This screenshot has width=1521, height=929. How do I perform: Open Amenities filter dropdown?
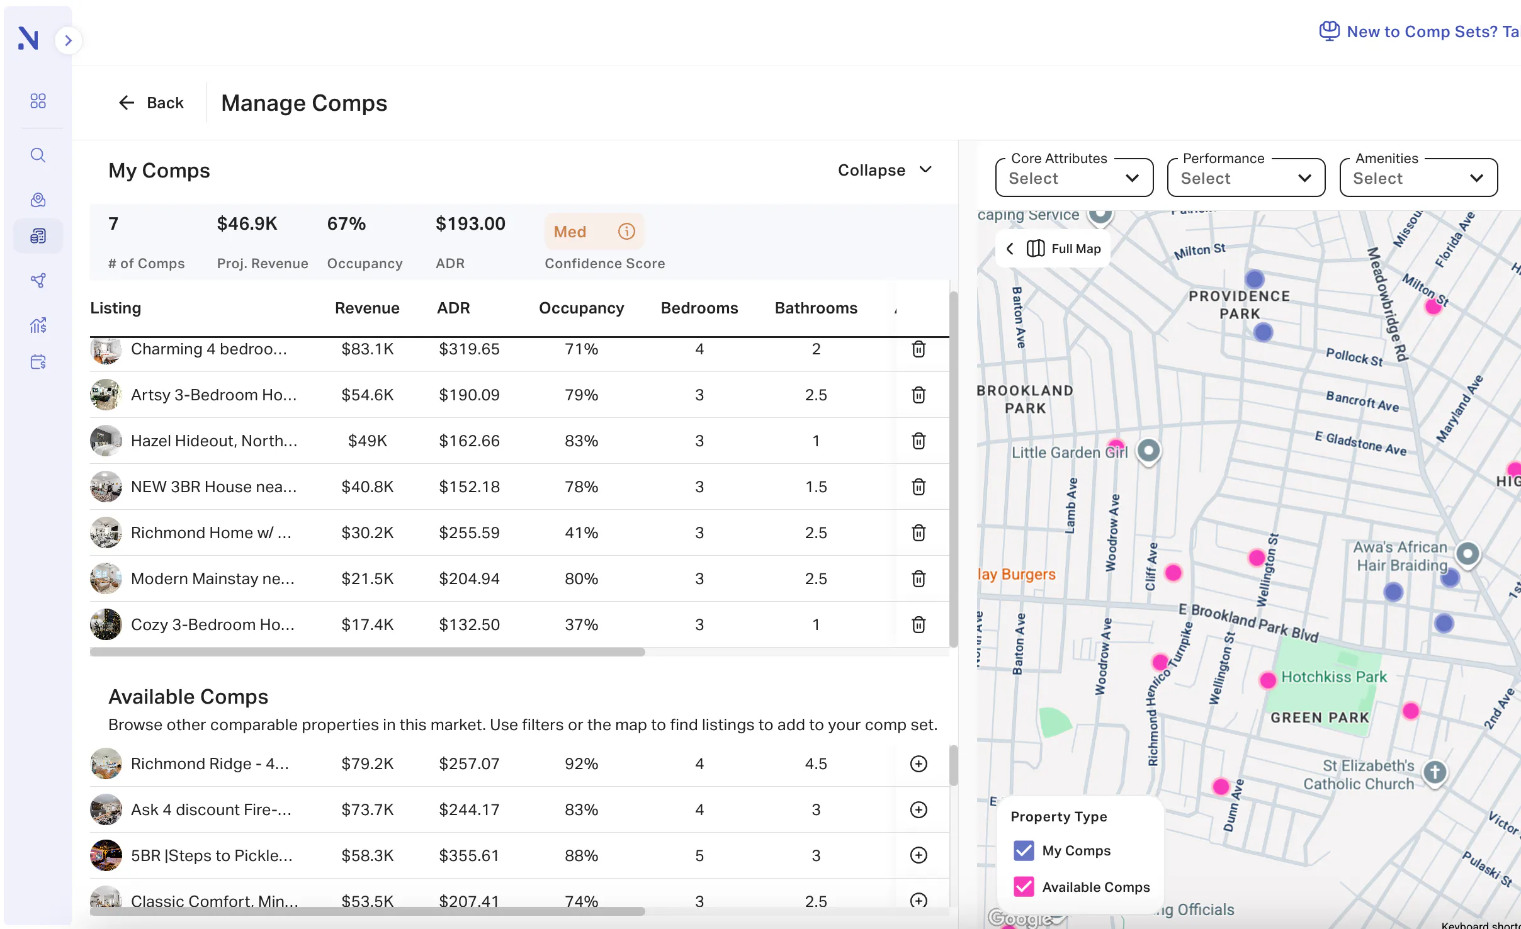point(1418,178)
